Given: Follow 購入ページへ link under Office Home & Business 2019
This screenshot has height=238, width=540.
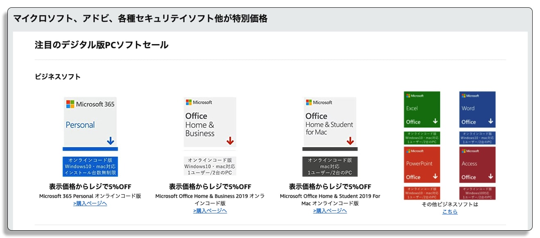Looking at the screenshot, I should (210, 211).
